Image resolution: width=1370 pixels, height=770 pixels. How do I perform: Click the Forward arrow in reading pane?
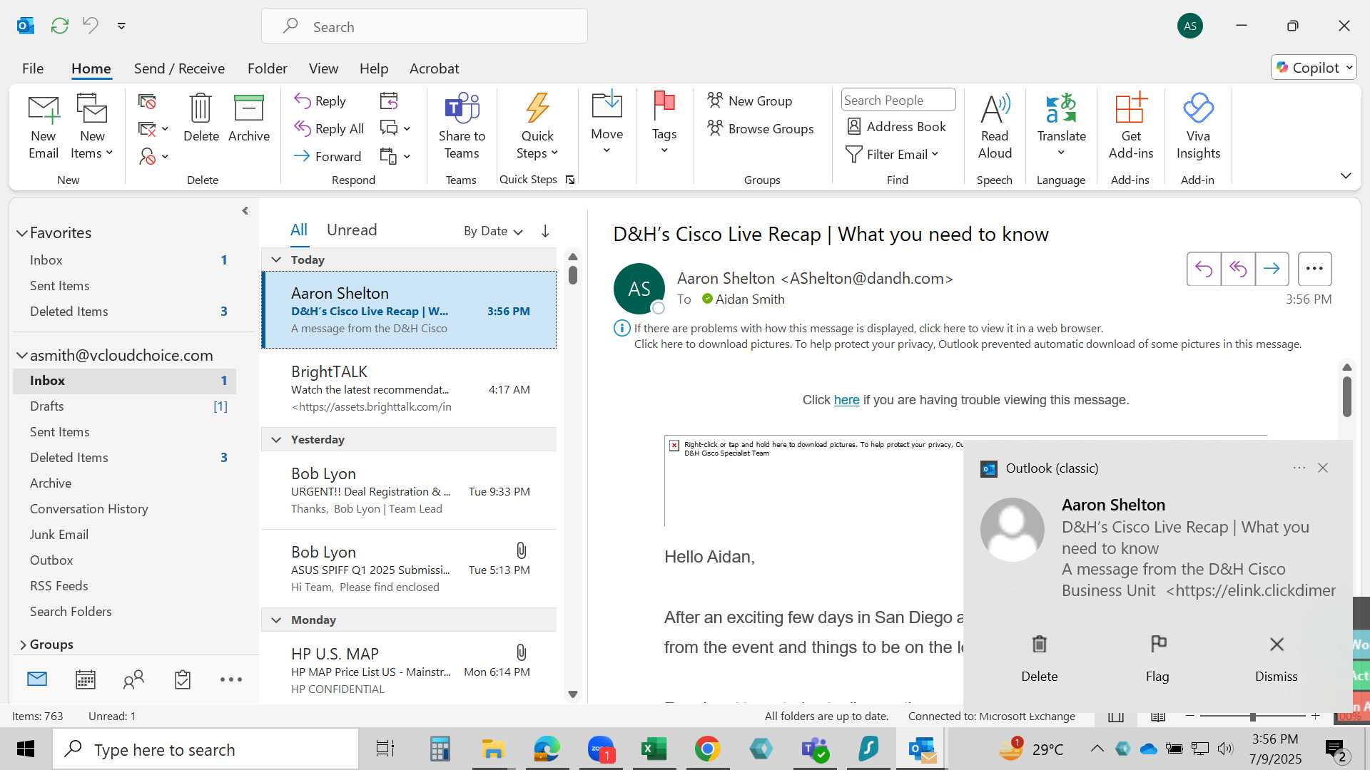click(x=1272, y=269)
